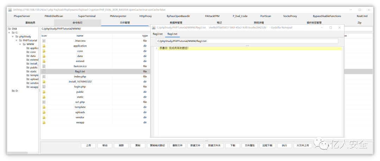
Task: Click the main Godzilla window title icon
Action: pyautogui.click(x=10, y=10)
